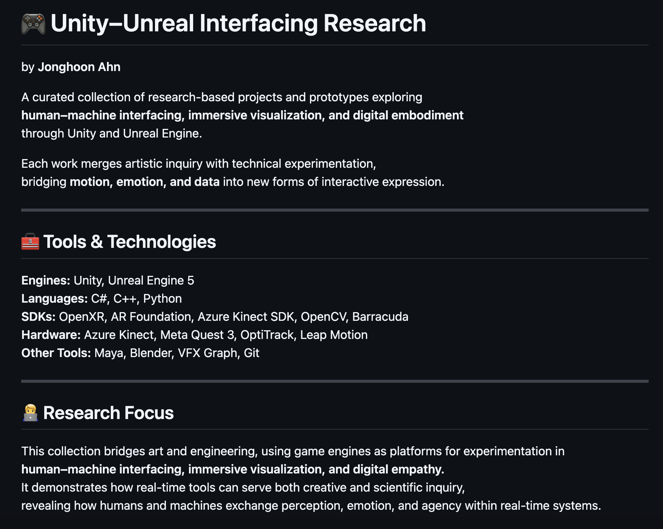Screen dimensions: 663x529
Task: Click the Research Focus heading text
Action: 108,413
